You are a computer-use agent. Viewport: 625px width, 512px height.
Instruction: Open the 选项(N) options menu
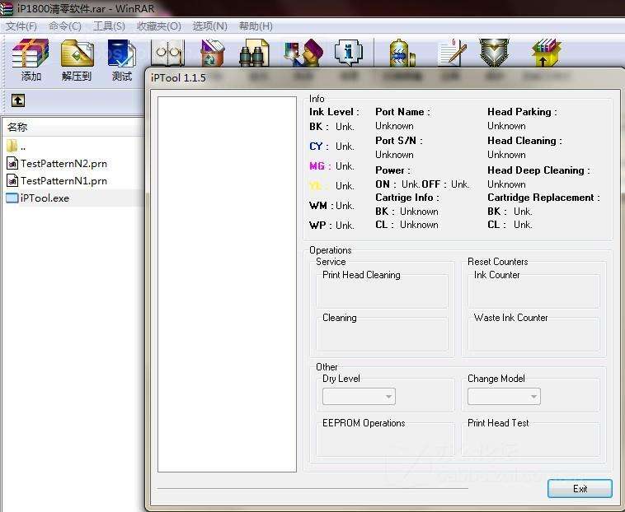pyautogui.click(x=209, y=26)
